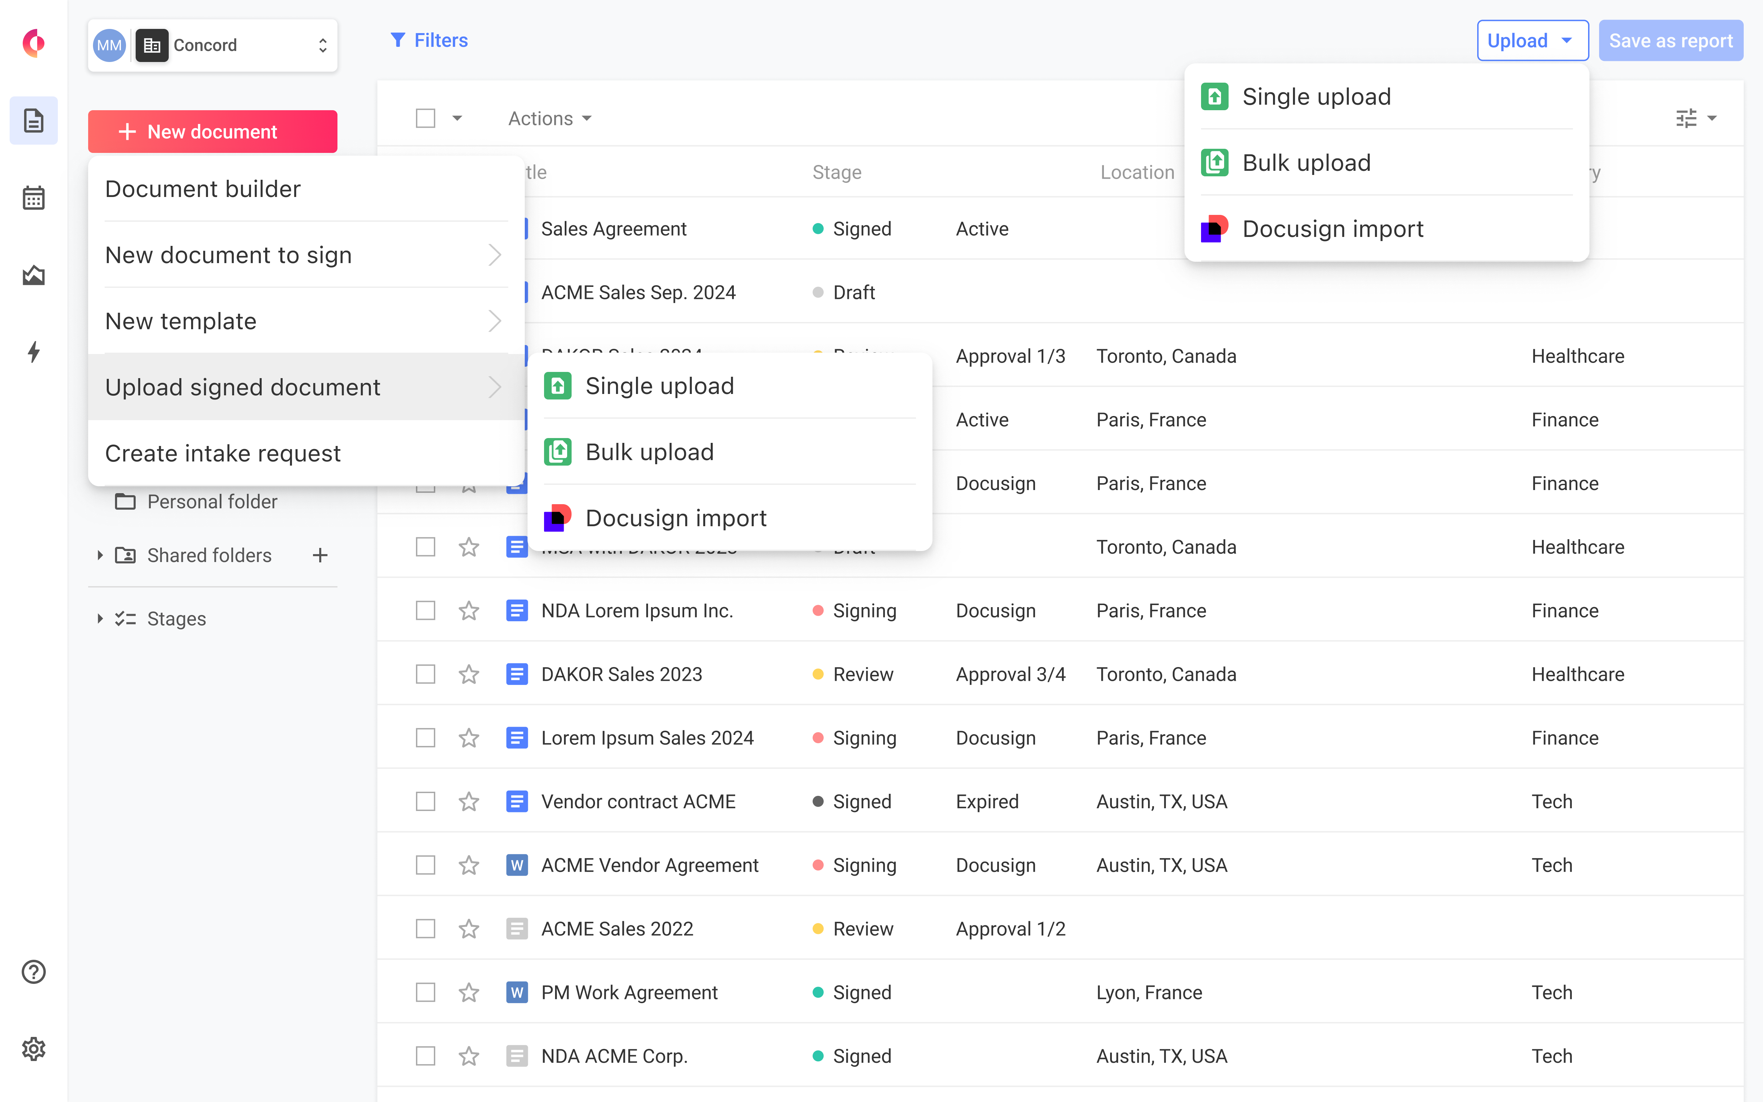Open the settings gear icon

point(33,1049)
